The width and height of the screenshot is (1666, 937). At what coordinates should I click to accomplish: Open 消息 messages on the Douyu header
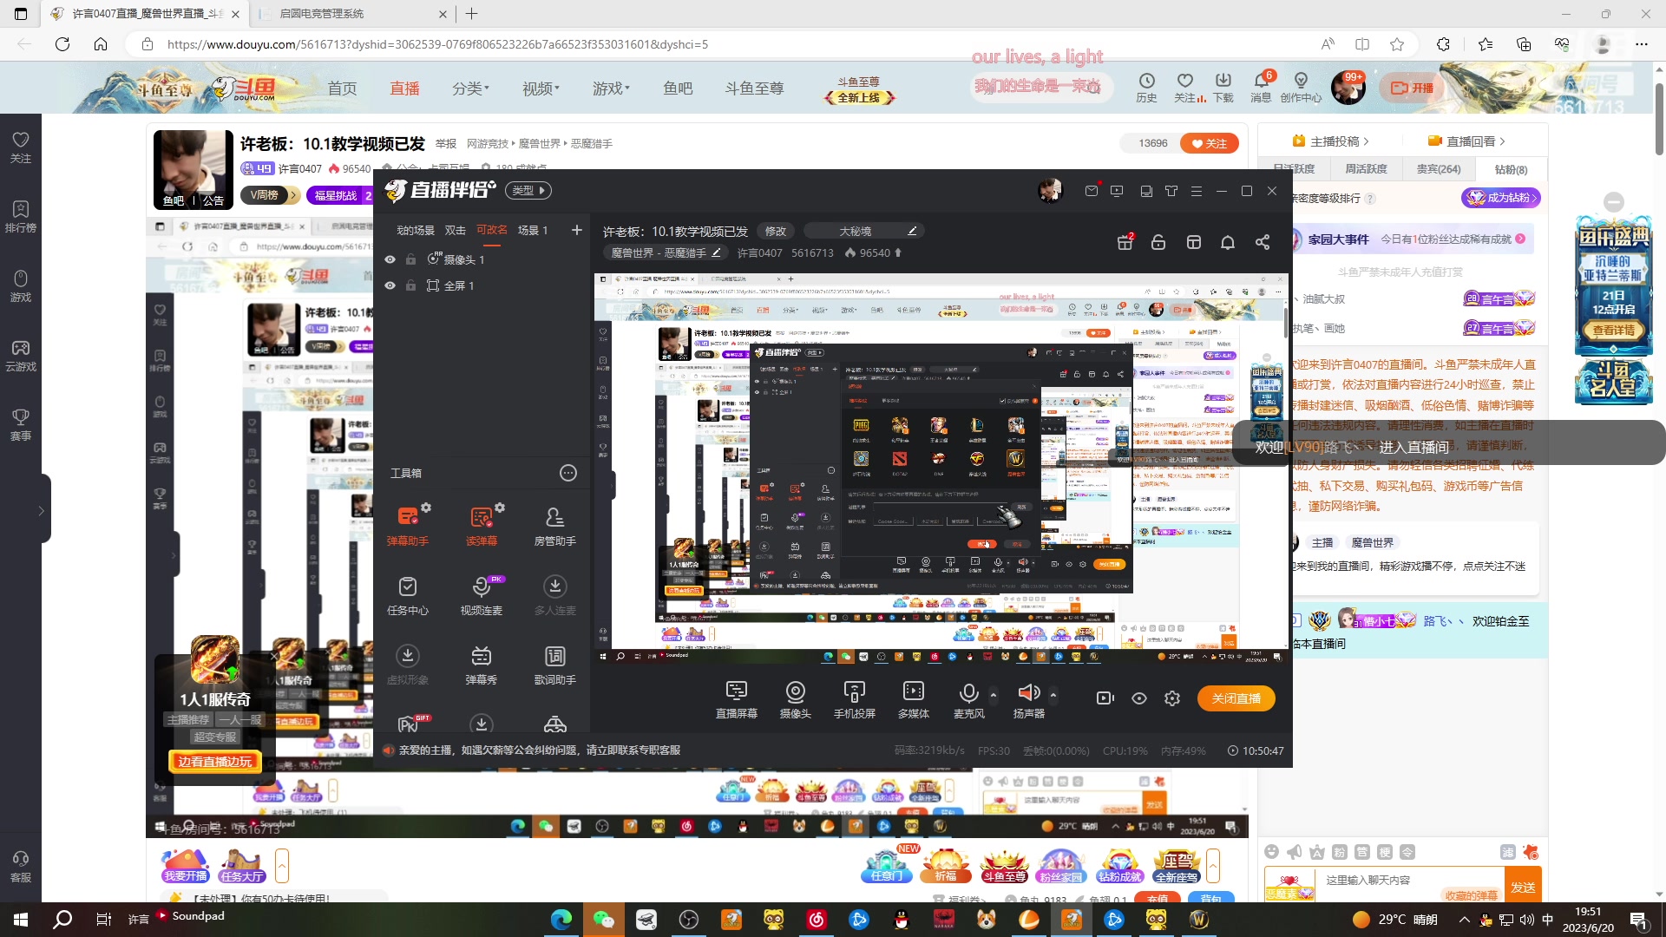click(x=1261, y=88)
